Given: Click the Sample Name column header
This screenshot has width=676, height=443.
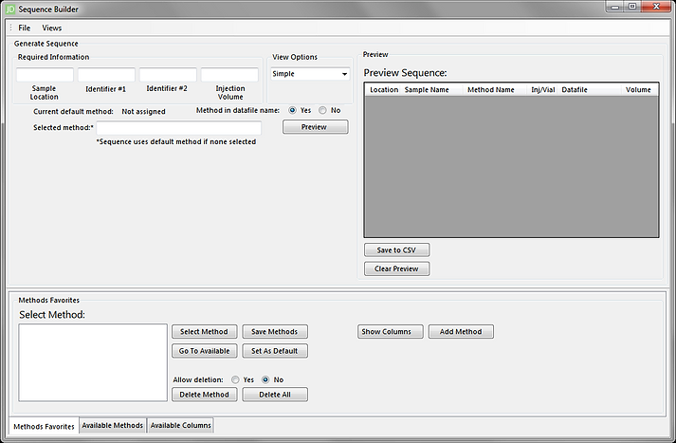Looking at the screenshot, I should coord(431,90).
